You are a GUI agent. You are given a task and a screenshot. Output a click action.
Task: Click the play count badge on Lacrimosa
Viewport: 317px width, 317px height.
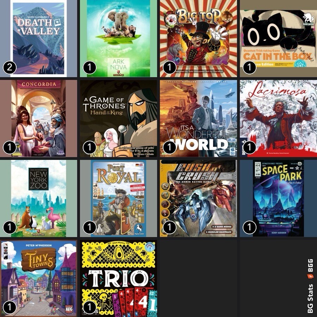(249, 147)
